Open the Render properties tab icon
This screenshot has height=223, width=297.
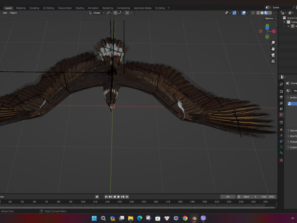(281, 91)
